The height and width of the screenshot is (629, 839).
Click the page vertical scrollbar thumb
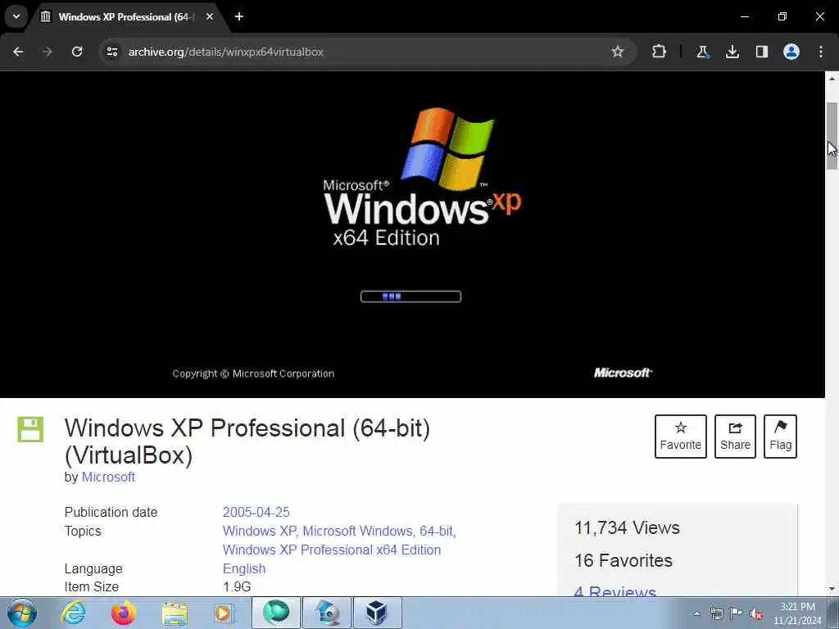pyautogui.click(x=832, y=136)
